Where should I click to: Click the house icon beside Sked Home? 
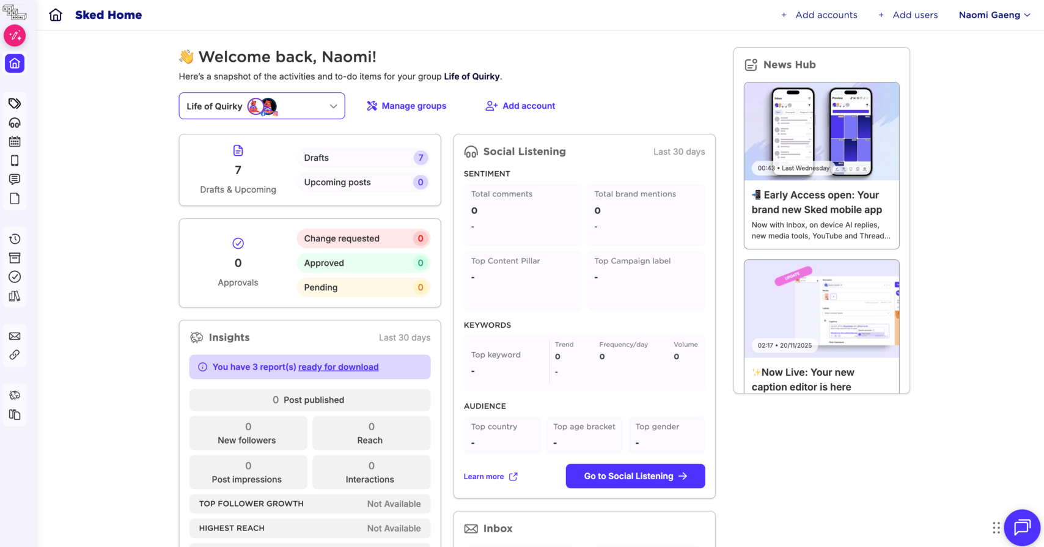coord(56,15)
